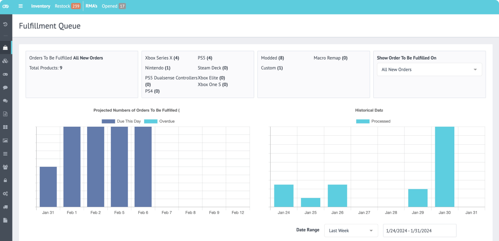Toggle the Due This Day legend series
The height and width of the screenshot is (241, 499).
[121, 121]
